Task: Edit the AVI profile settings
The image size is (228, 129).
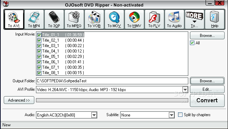Action: tap(207, 89)
